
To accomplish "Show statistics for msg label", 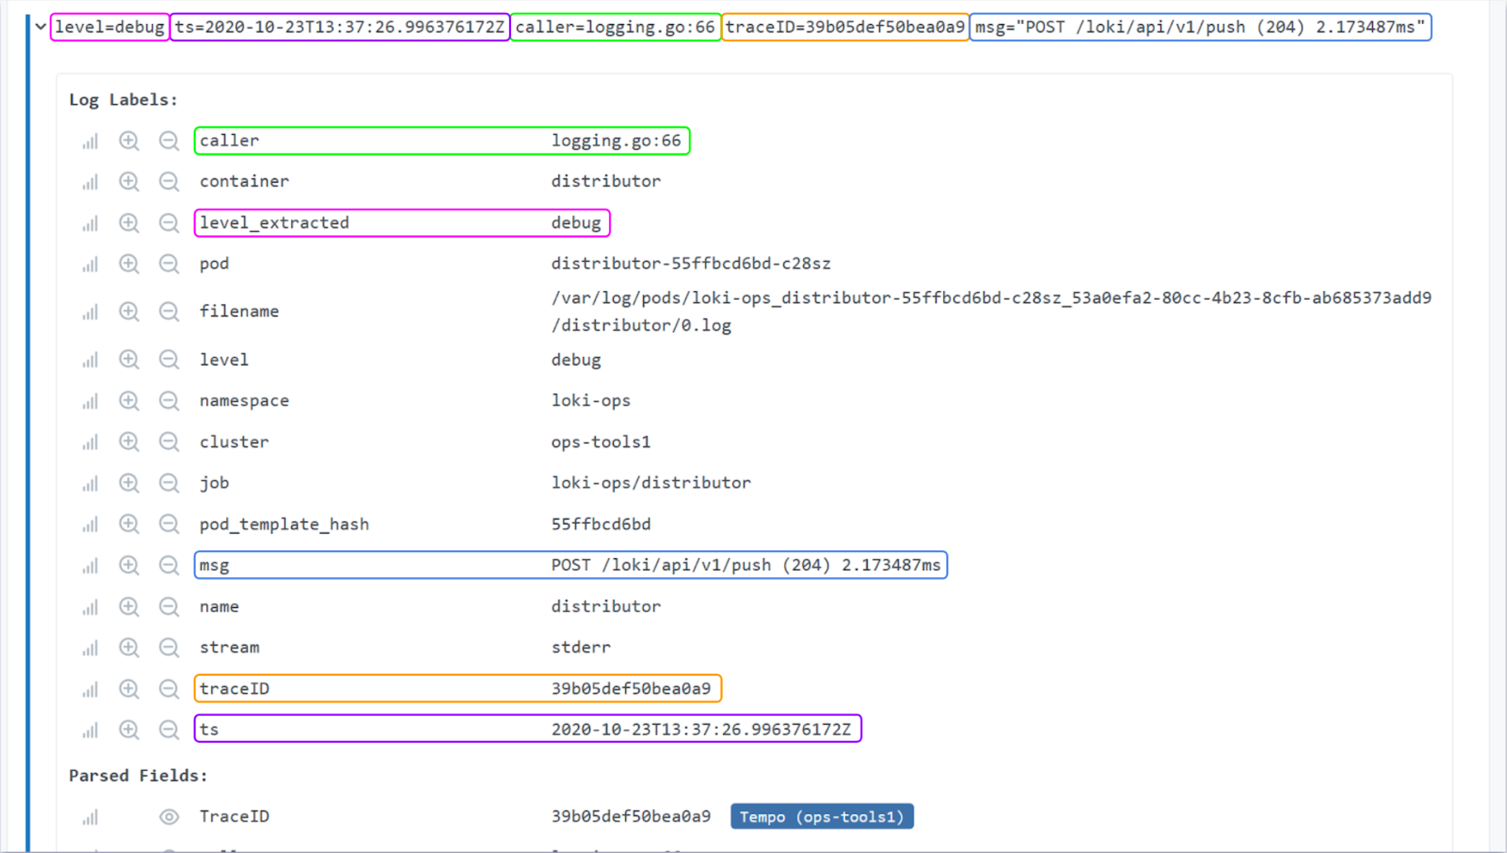I will coord(90,565).
